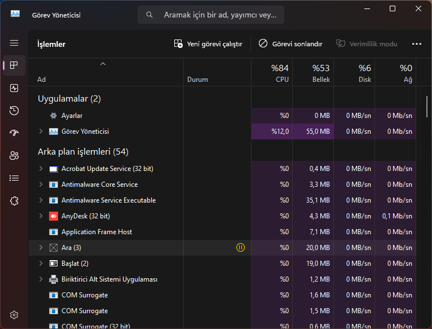Click the Application Frame Host icon
The height and width of the screenshot is (329, 432).
pyautogui.click(x=54, y=232)
